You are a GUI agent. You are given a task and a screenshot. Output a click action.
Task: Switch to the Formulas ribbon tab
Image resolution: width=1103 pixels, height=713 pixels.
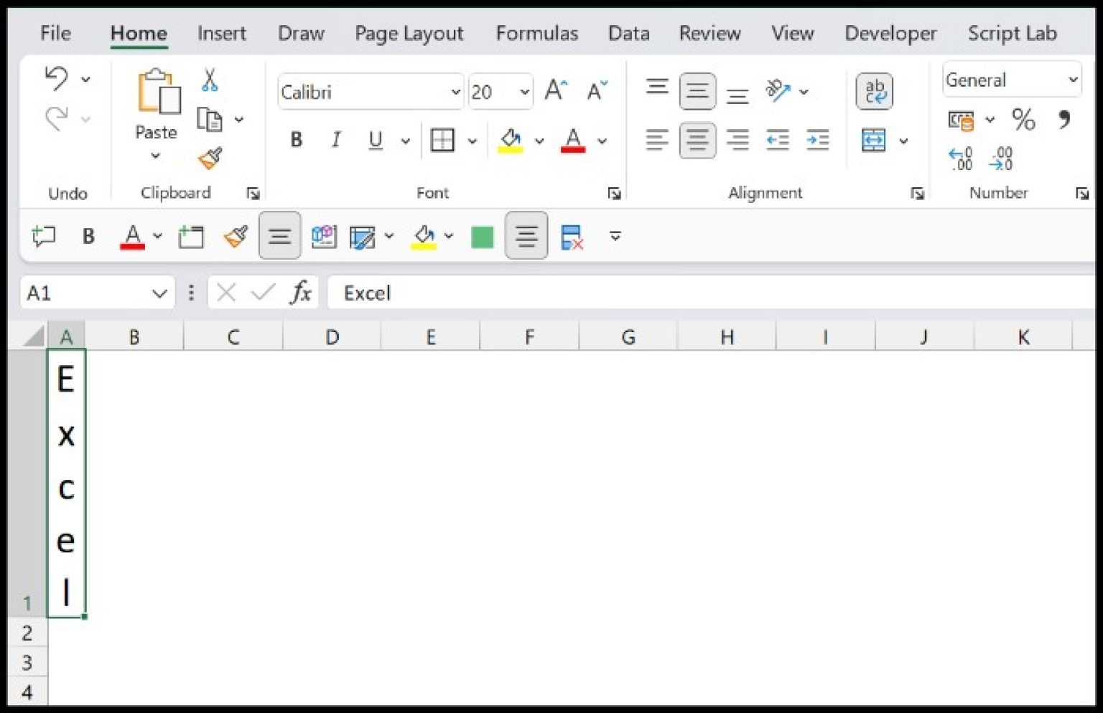536,33
